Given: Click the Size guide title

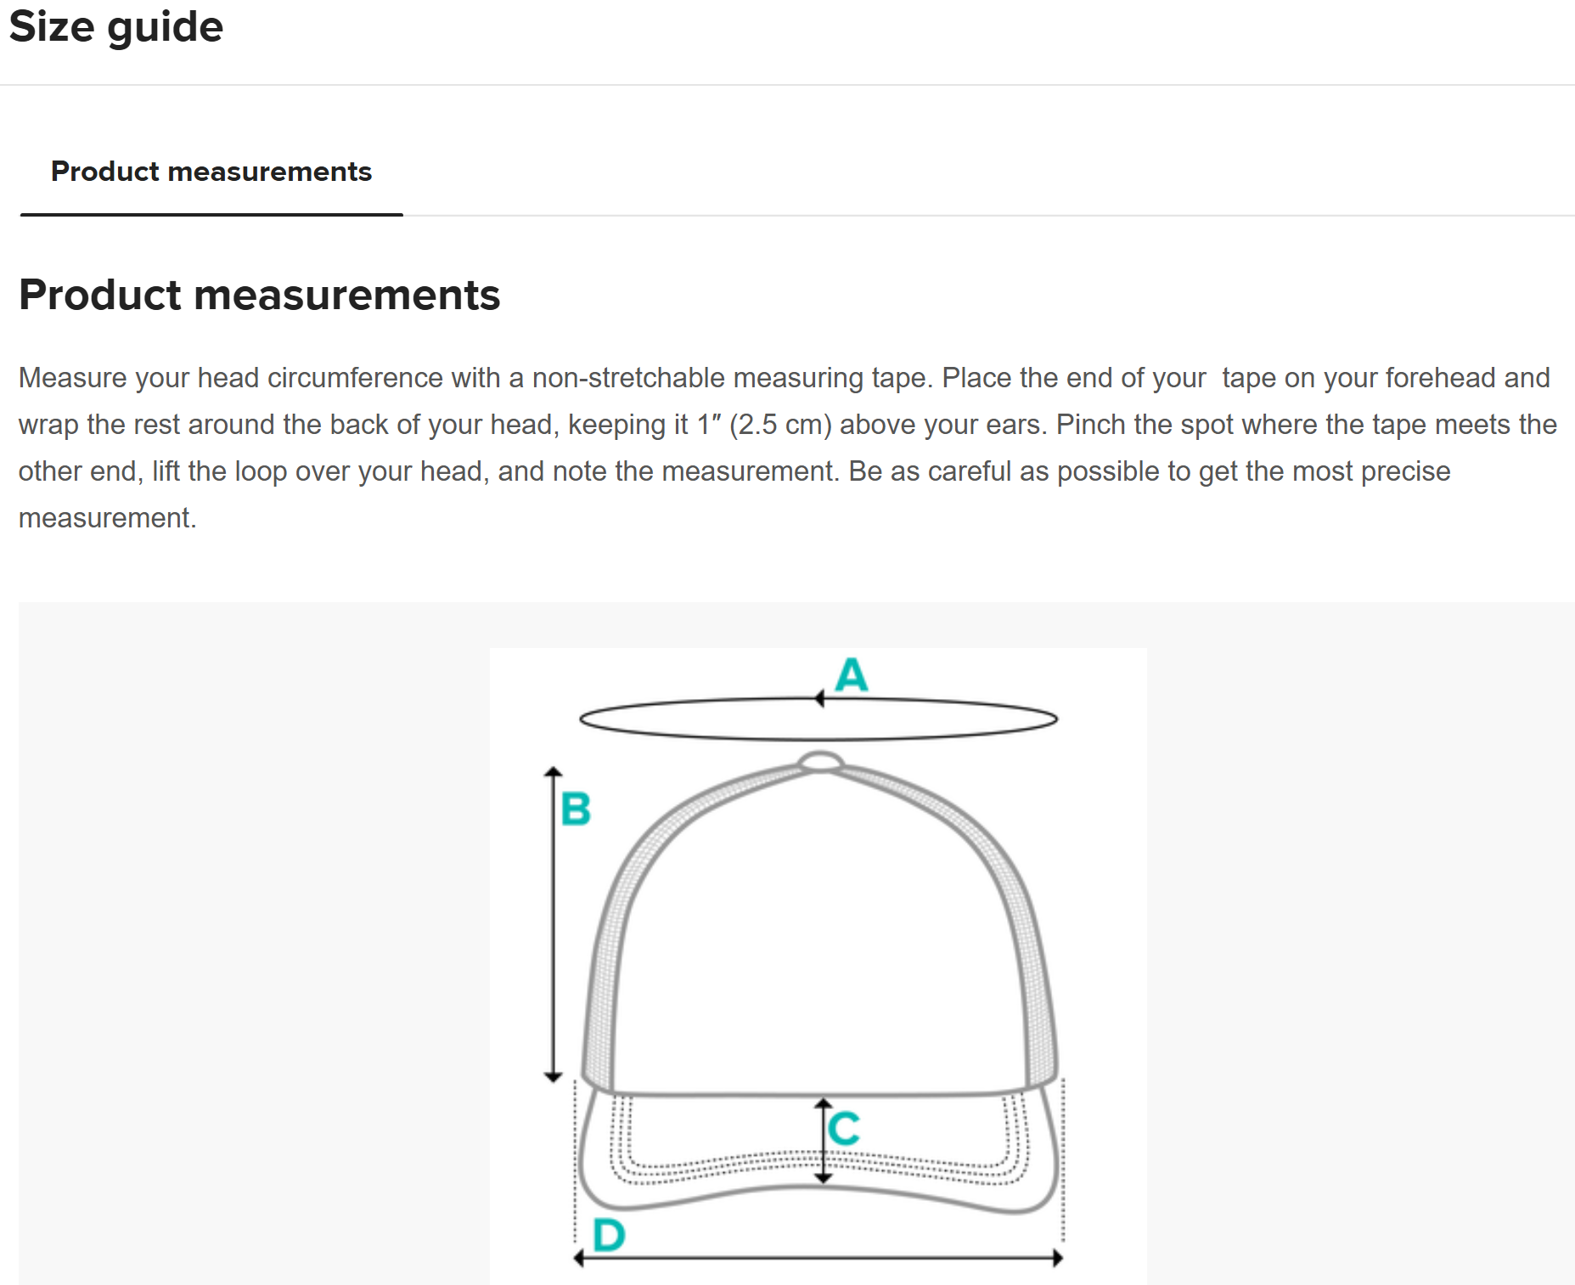Looking at the screenshot, I should (x=116, y=26).
